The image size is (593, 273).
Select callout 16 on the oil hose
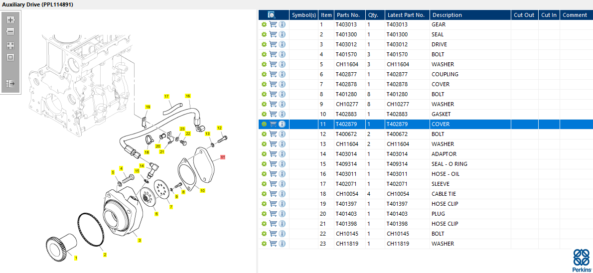[x=187, y=96]
